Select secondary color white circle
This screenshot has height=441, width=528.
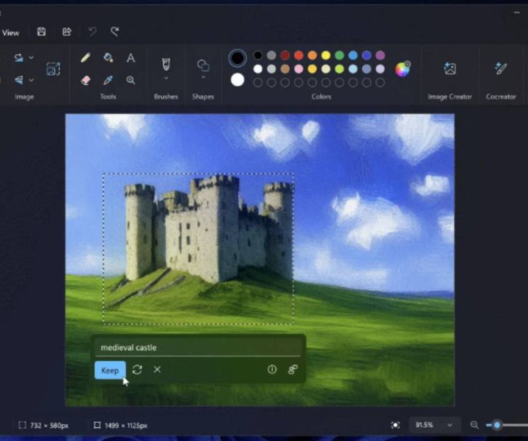click(237, 80)
